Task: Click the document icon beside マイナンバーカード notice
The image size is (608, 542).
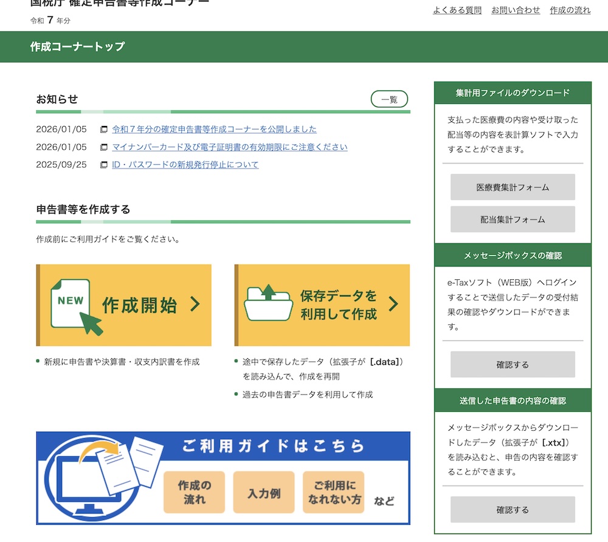Action: pos(105,147)
